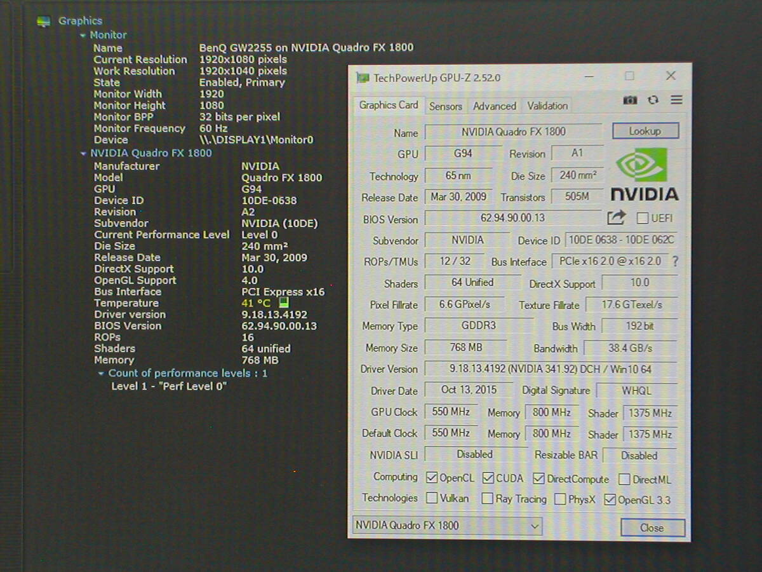
Task: Toggle the OpenGL 3.3 checkbox
Action: [610, 500]
